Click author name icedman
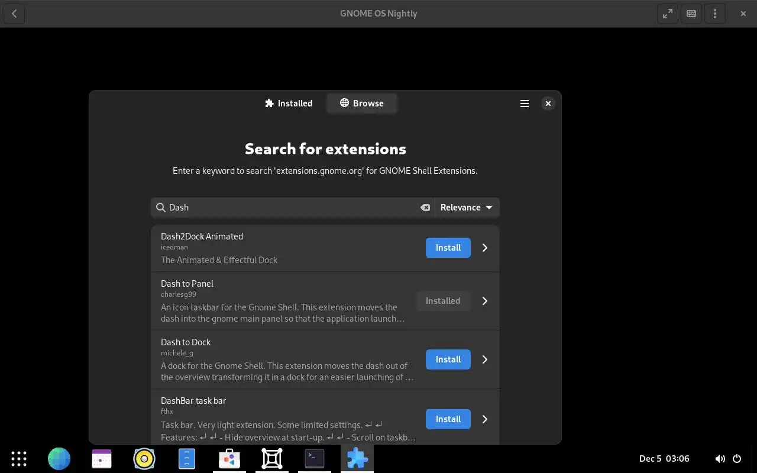757x473 pixels. (174, 247)
